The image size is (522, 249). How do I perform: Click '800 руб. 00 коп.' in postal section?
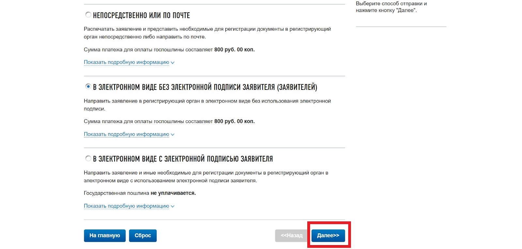[235, 49]
